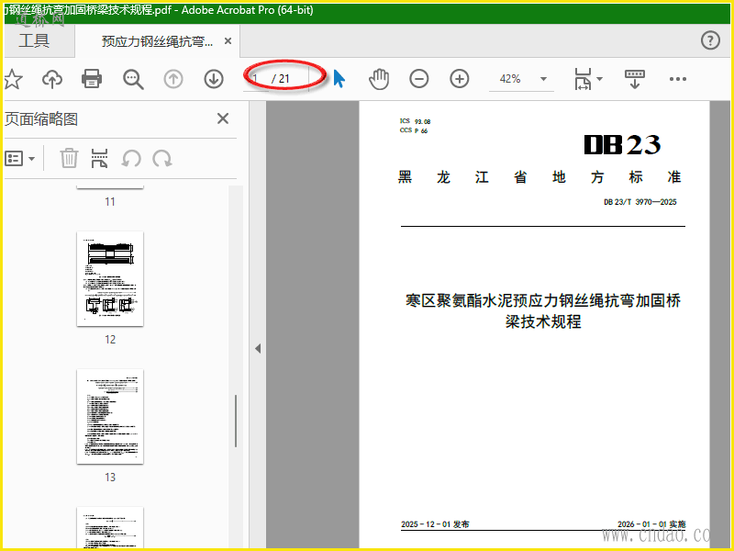The image size is (734, 551).
Task: Select the page 12 thumbnail
Action: pyautogui.click(x=110, y=279)
